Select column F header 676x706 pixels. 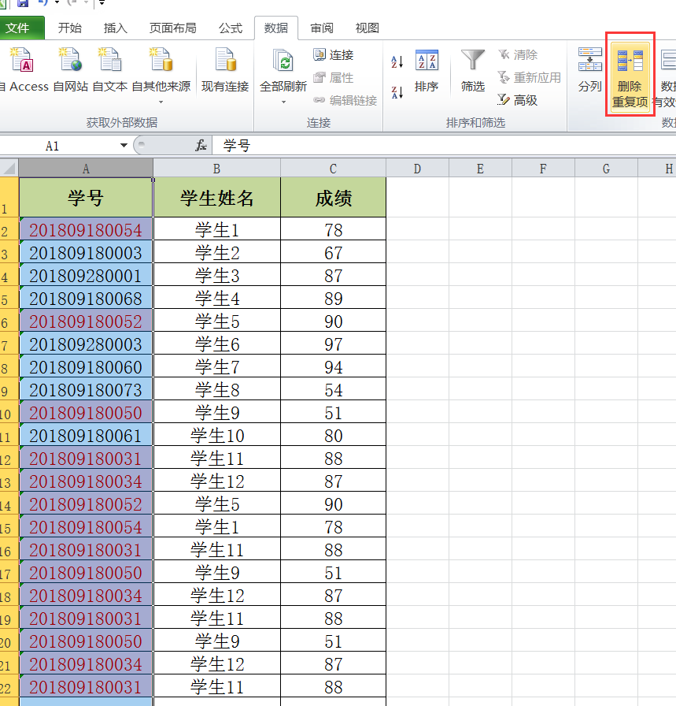coord(543,169)
